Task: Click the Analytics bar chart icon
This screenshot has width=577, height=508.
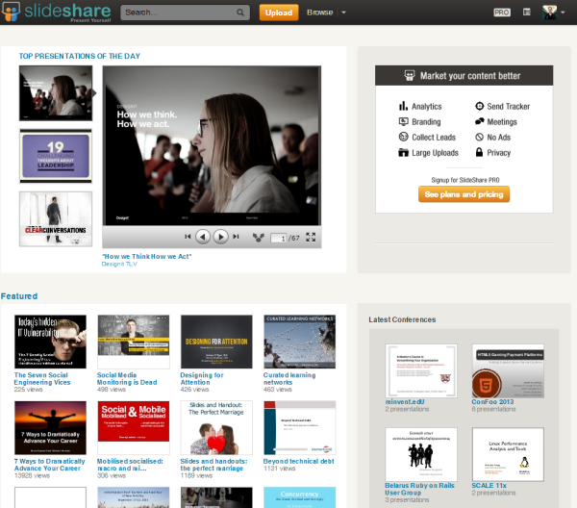Action: (x=403, y=106)
